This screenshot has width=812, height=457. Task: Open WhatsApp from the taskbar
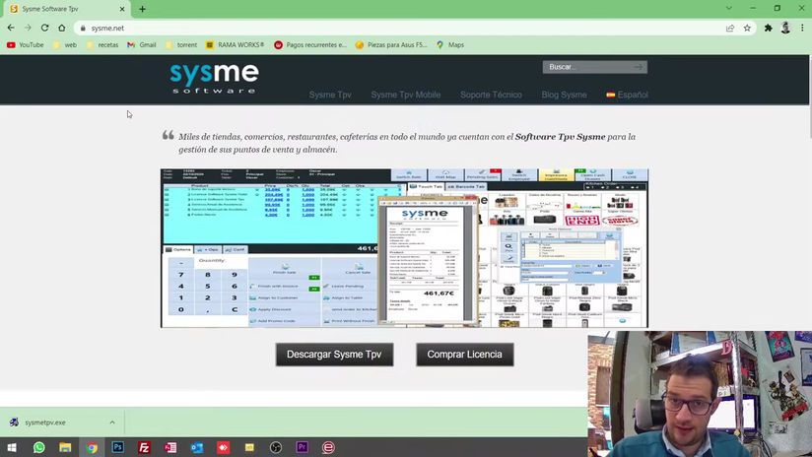[38, 447]
